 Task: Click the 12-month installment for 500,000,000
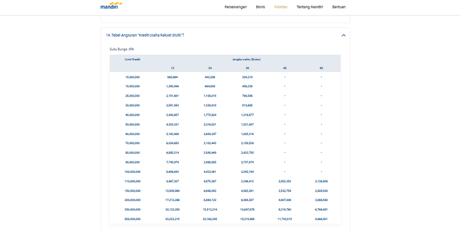pos(172,219)
